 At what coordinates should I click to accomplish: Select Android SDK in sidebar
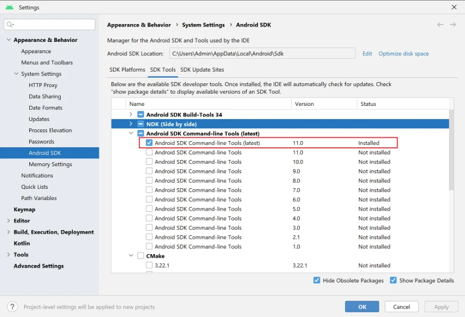click(x=50, y=153)
